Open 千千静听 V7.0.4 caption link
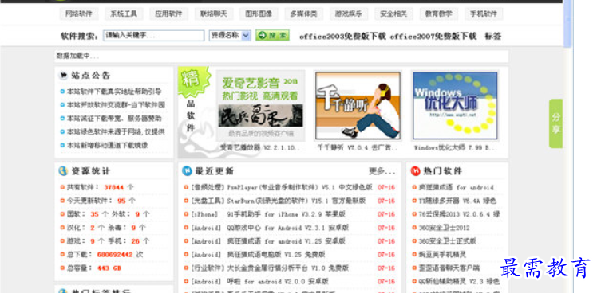The image size is (597, 293). [357, 148]
